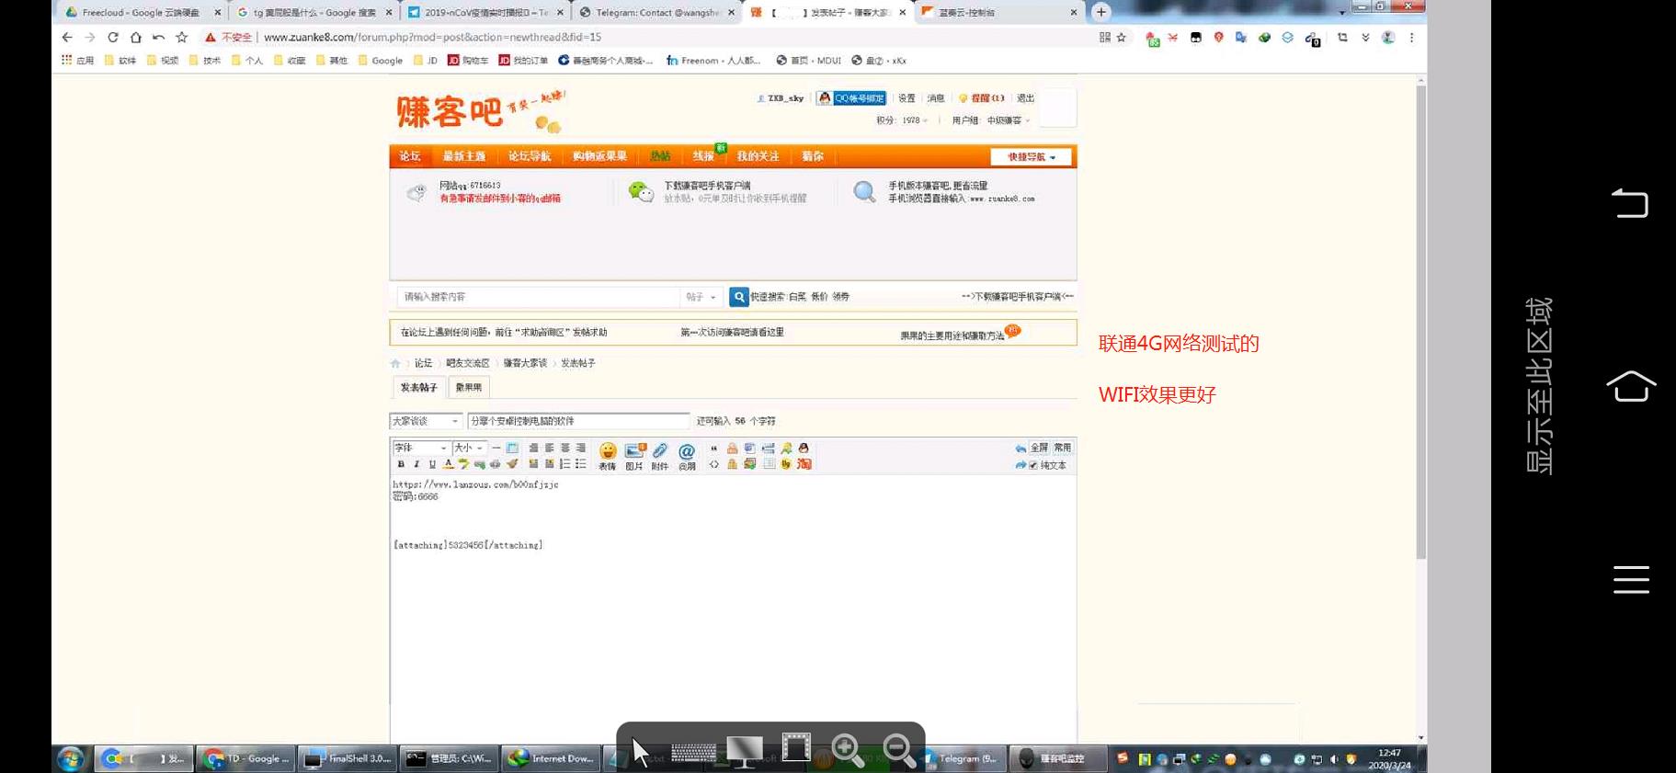Viewport: 1676px width, 773px height.
Task: Open the 我的关注 navigation item
Action: pos(758,156)
